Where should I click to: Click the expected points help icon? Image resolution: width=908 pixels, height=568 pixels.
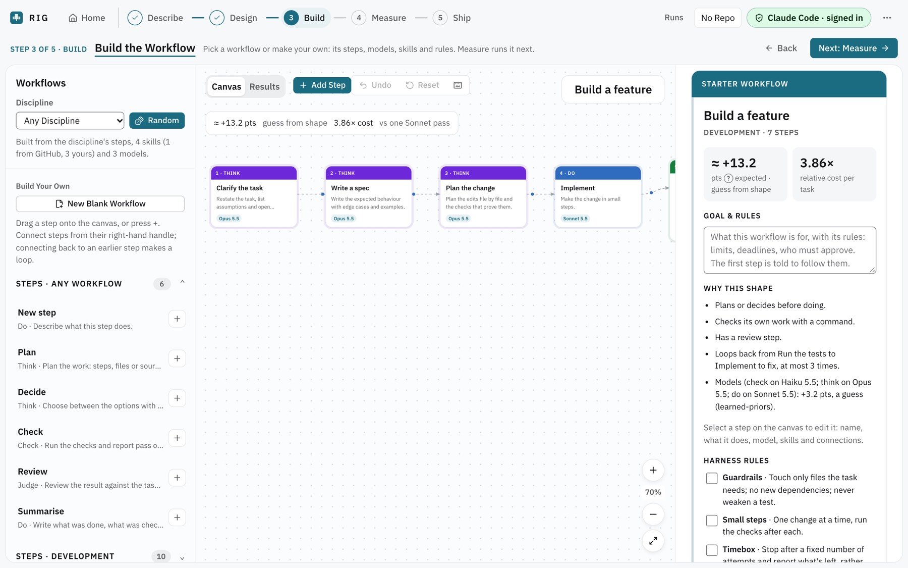pos(728,178)
